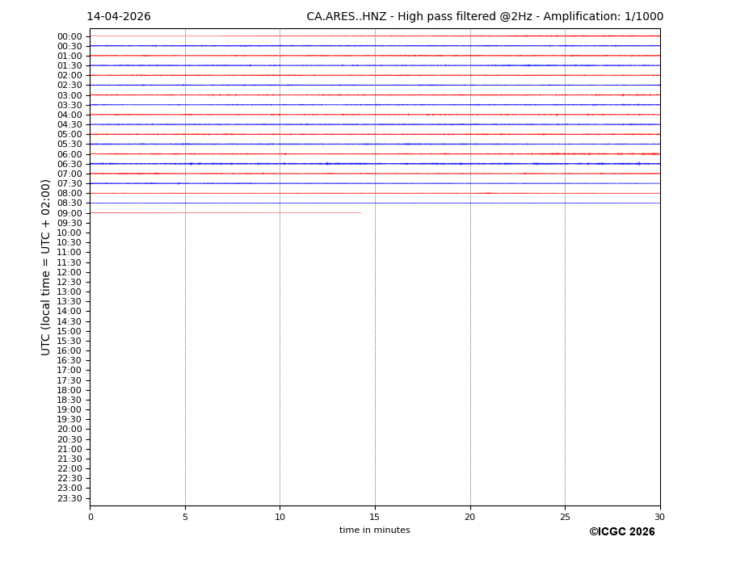
Task: Click the date 14-04-2026 in the header
Action: coord(119,17)
